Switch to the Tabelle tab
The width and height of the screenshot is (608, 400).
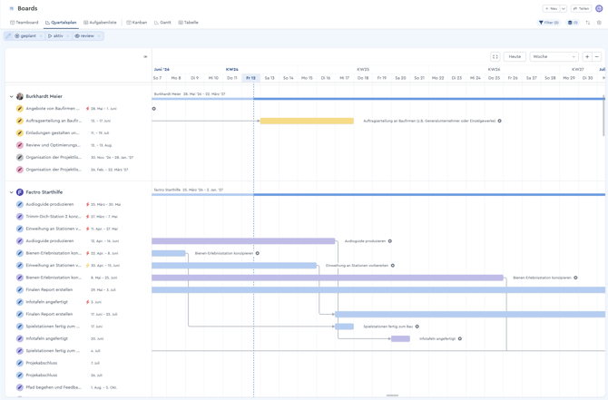tap(188, 23)
